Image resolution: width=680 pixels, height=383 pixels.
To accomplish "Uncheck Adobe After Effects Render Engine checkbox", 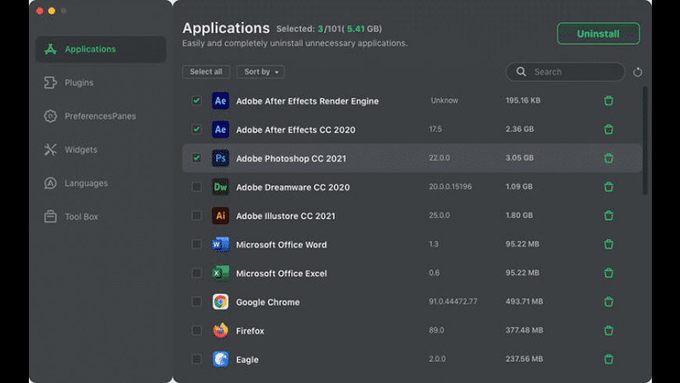I will pyautogui.click(x=196, y=101).
